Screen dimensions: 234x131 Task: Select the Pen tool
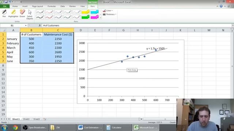[x=4, y=13]
